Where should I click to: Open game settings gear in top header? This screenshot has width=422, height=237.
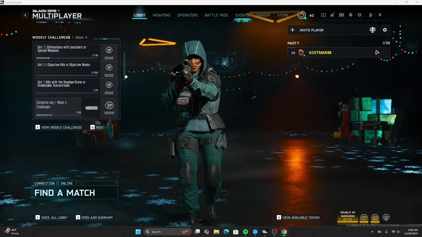360,15
